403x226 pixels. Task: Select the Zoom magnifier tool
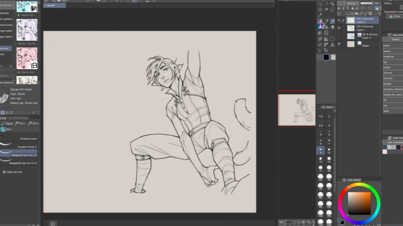320,3
